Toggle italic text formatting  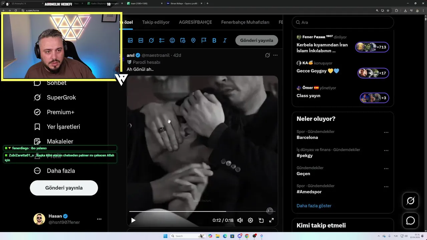tap(225, 40)
